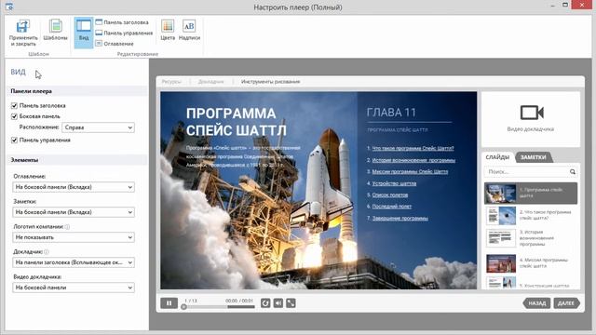The image size is (596, 335).
Task: Toggle the Панель заголовка checkbox
Action: pyautogui.click(x=15, y=105)
